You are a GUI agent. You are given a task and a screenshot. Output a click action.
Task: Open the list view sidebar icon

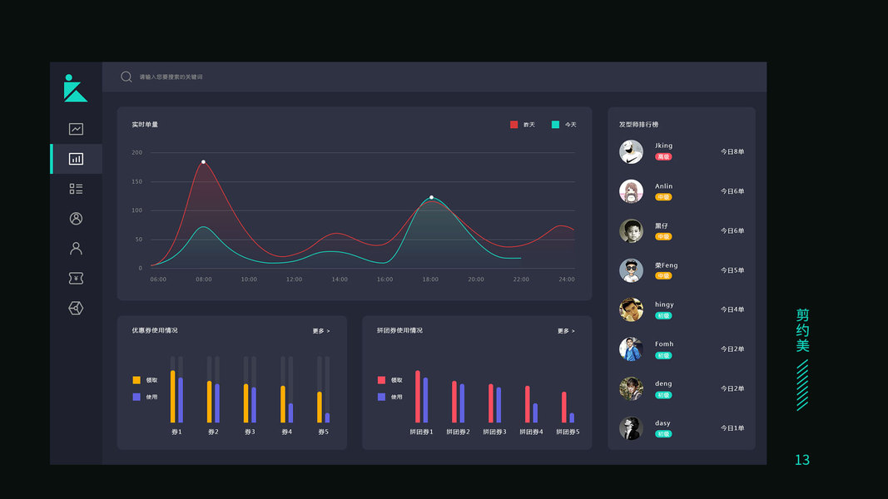click(x=76, y=189)
